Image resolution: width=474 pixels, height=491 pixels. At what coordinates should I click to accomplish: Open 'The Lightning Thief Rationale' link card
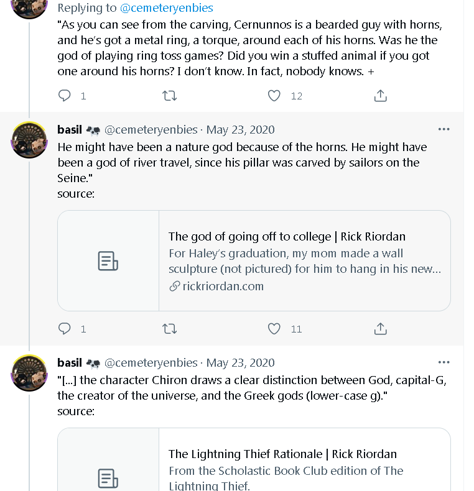(x=282, y=454)
